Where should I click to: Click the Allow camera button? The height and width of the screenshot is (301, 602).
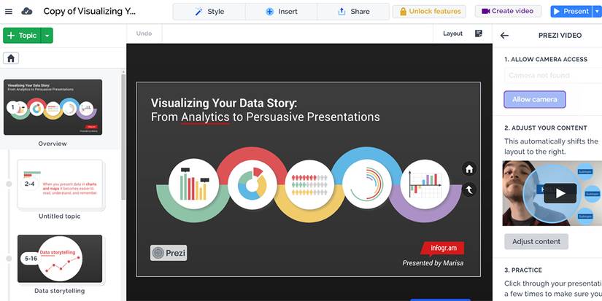(534, 99)
